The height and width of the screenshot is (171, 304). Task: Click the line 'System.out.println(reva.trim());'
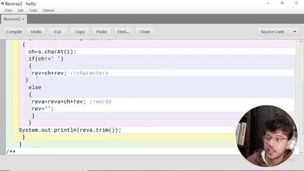pos(70,130)
